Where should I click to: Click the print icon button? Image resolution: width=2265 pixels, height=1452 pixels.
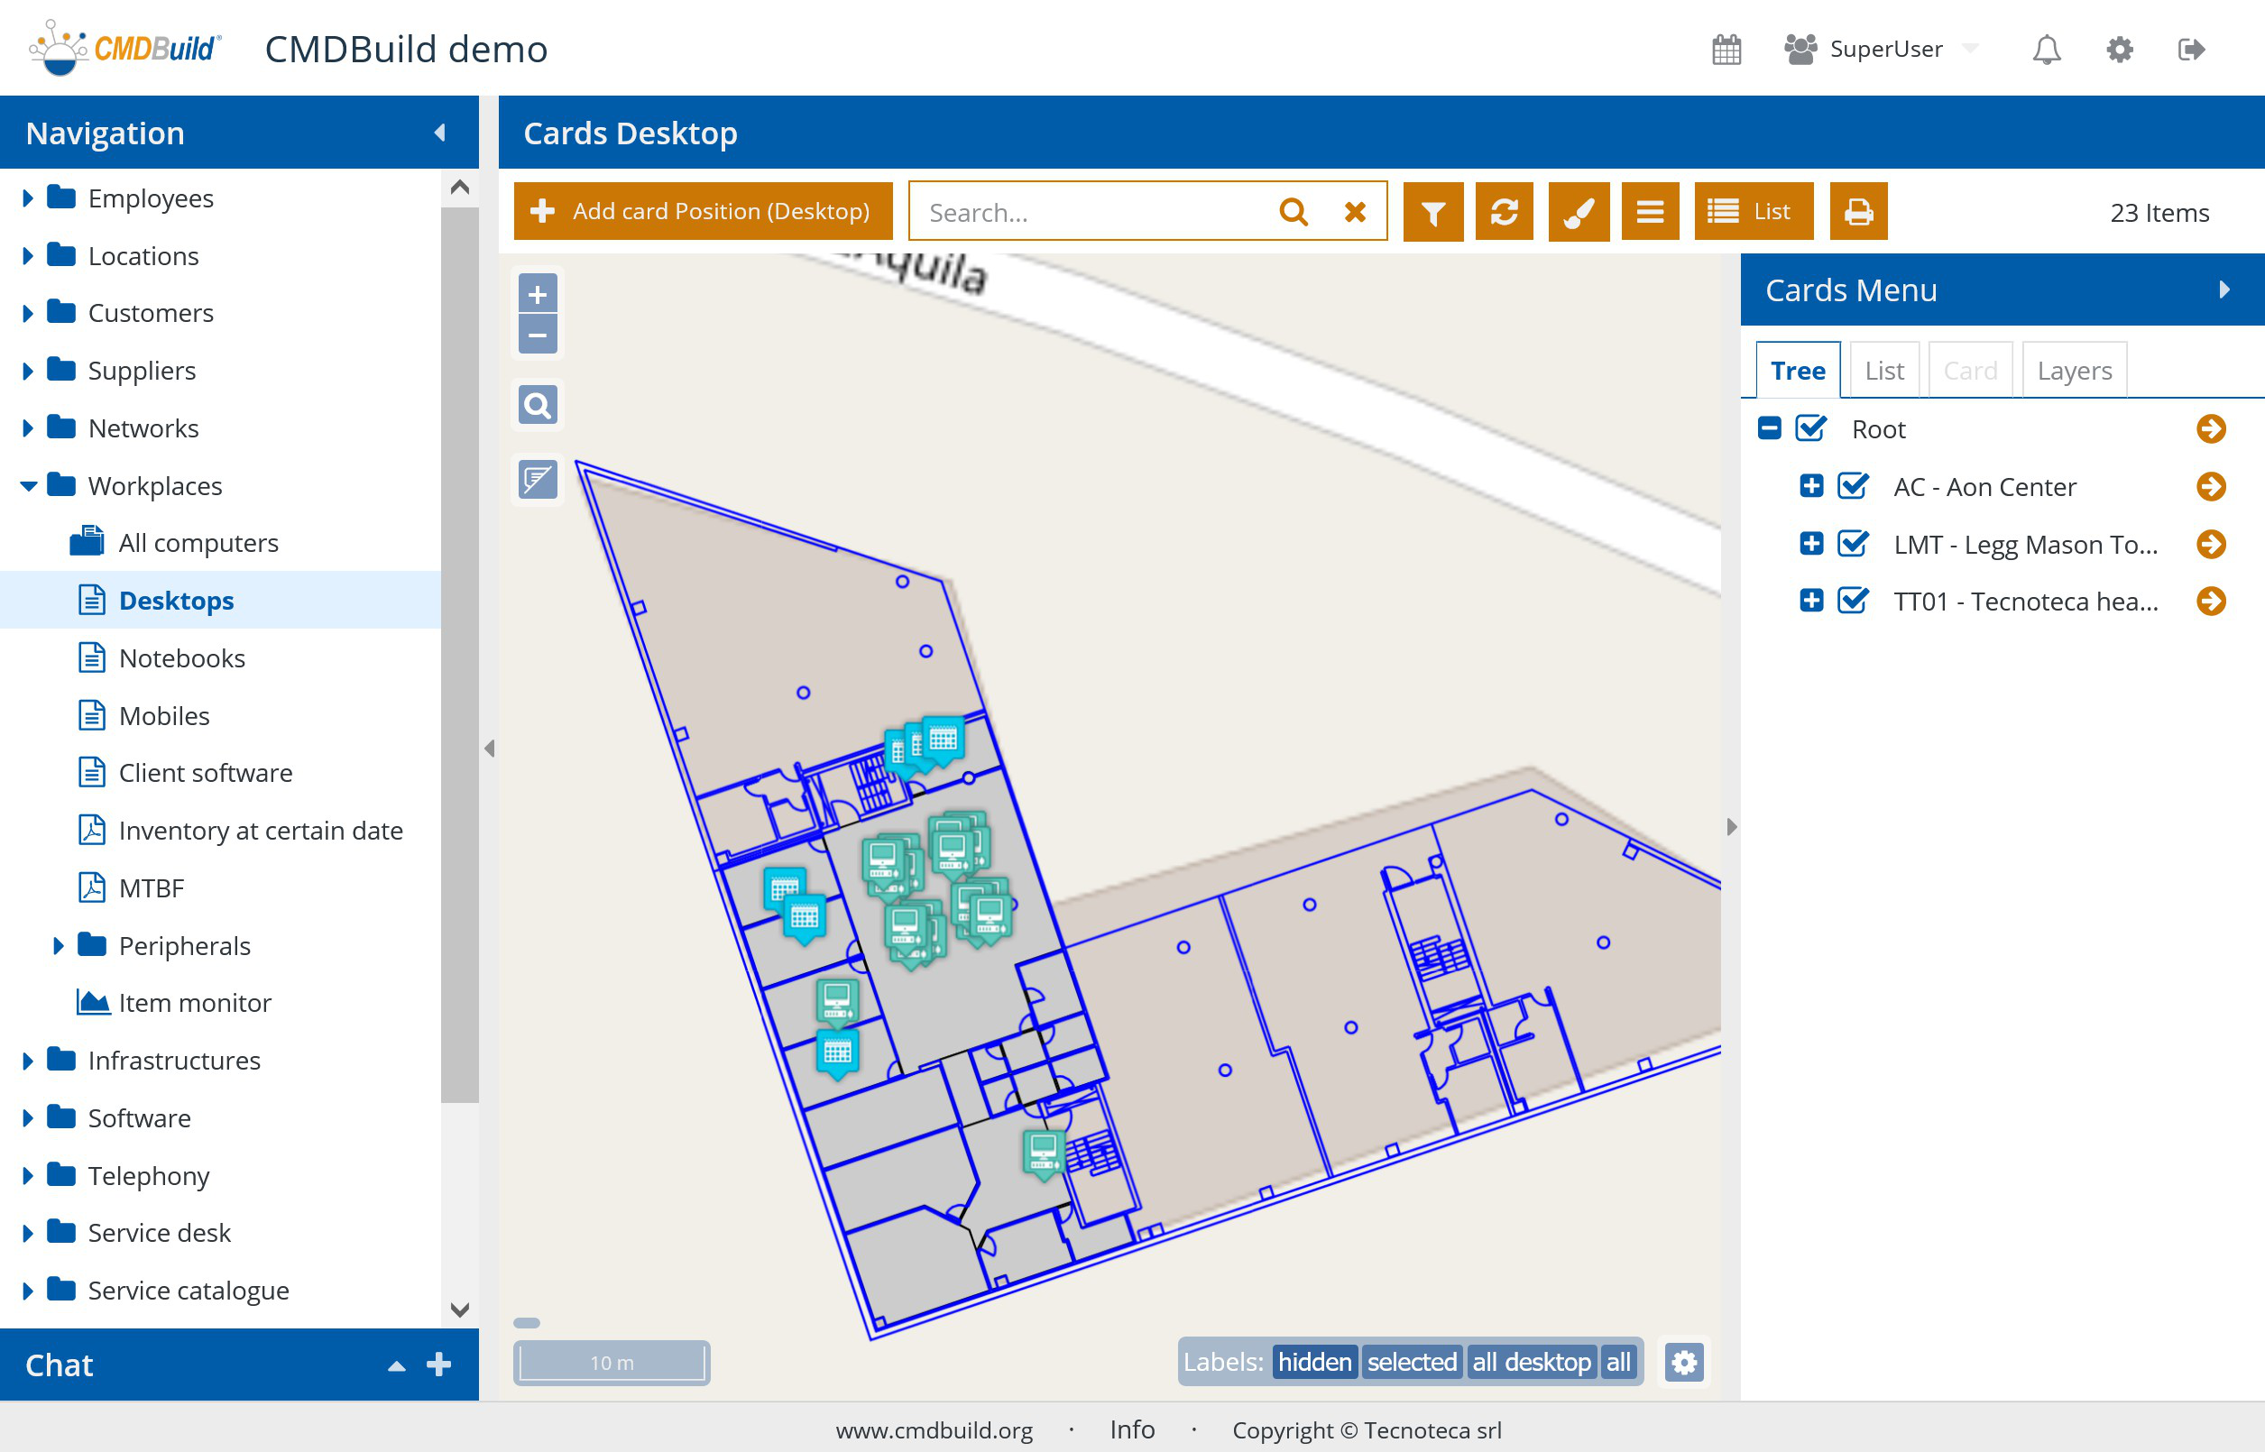pos(1857,212)
